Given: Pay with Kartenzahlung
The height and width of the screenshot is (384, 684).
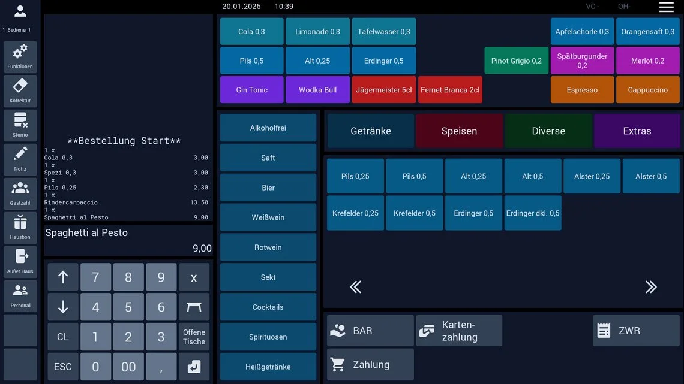Looking at the screenshot, I should 459,331.
